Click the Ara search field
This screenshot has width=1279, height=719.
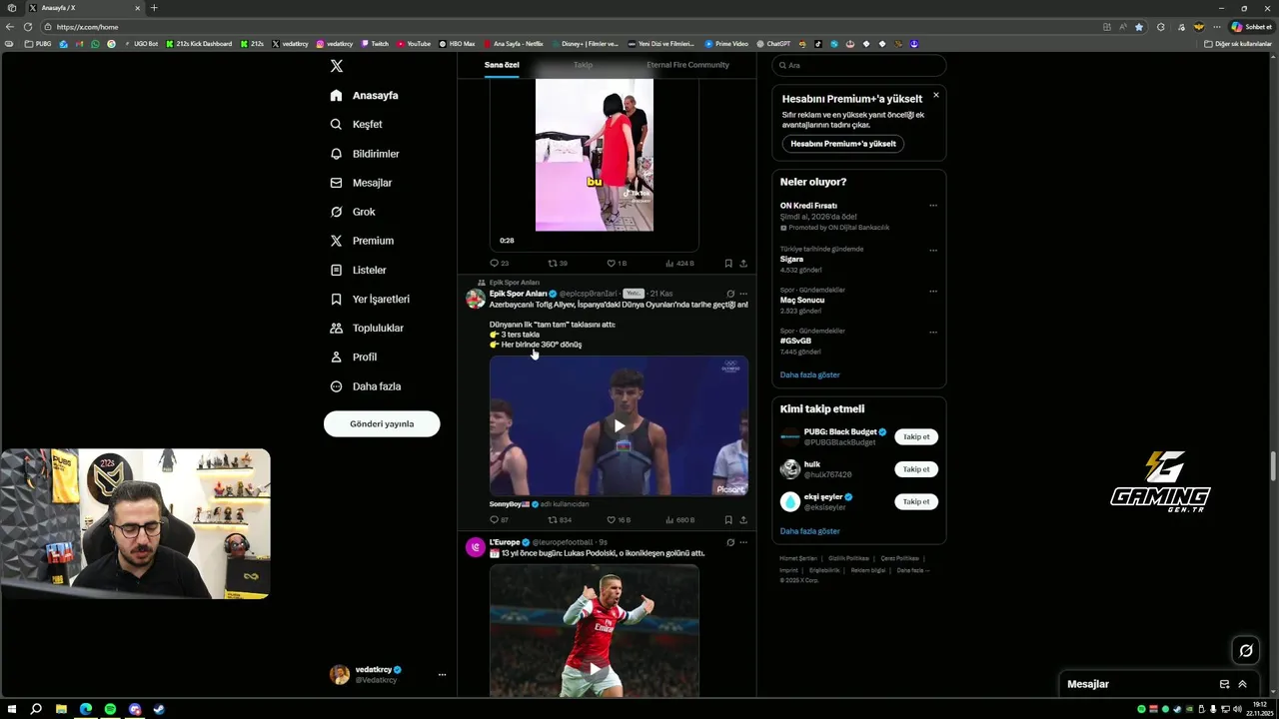[x=858, y=65]
